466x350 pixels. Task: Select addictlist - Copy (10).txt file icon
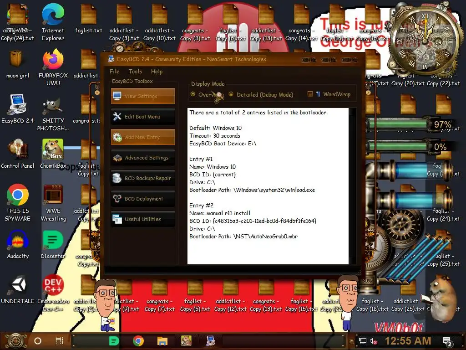[x=159, y=23]
